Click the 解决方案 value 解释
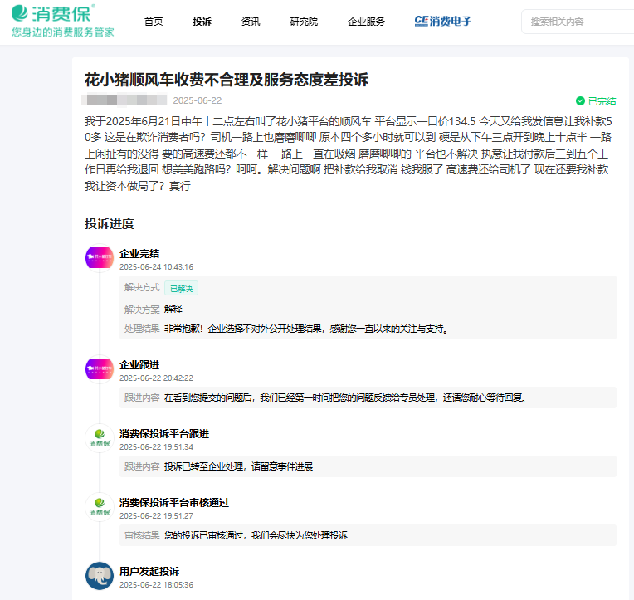The image size is (634, 600). coord(173,309)
